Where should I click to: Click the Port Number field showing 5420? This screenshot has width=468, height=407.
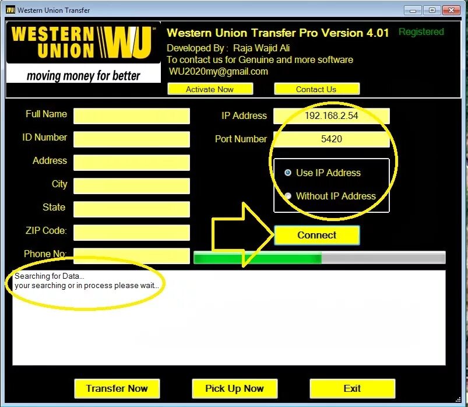(x=331, y=139)
